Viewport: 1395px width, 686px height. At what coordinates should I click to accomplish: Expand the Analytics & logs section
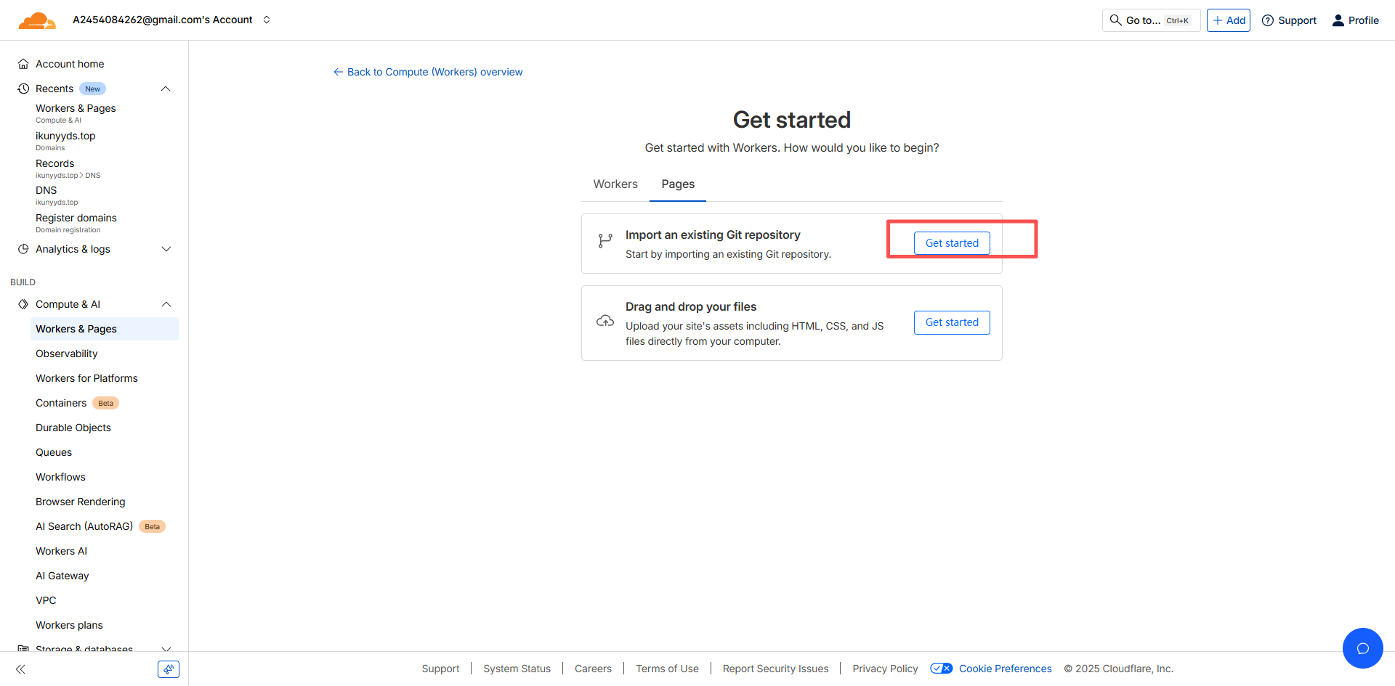coord(166,249)
